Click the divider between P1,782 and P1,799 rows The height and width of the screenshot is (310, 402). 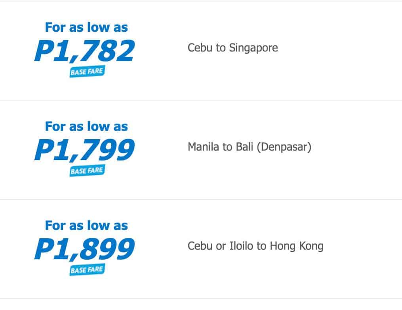coord(201,100)
